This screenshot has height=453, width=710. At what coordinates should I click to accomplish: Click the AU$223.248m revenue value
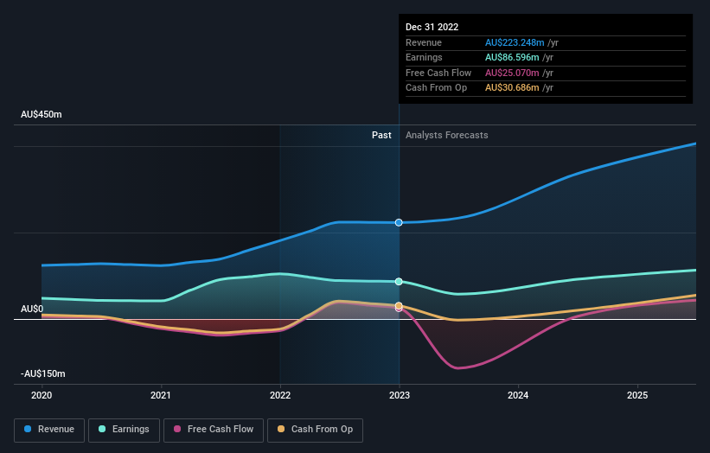coord(515,42)
